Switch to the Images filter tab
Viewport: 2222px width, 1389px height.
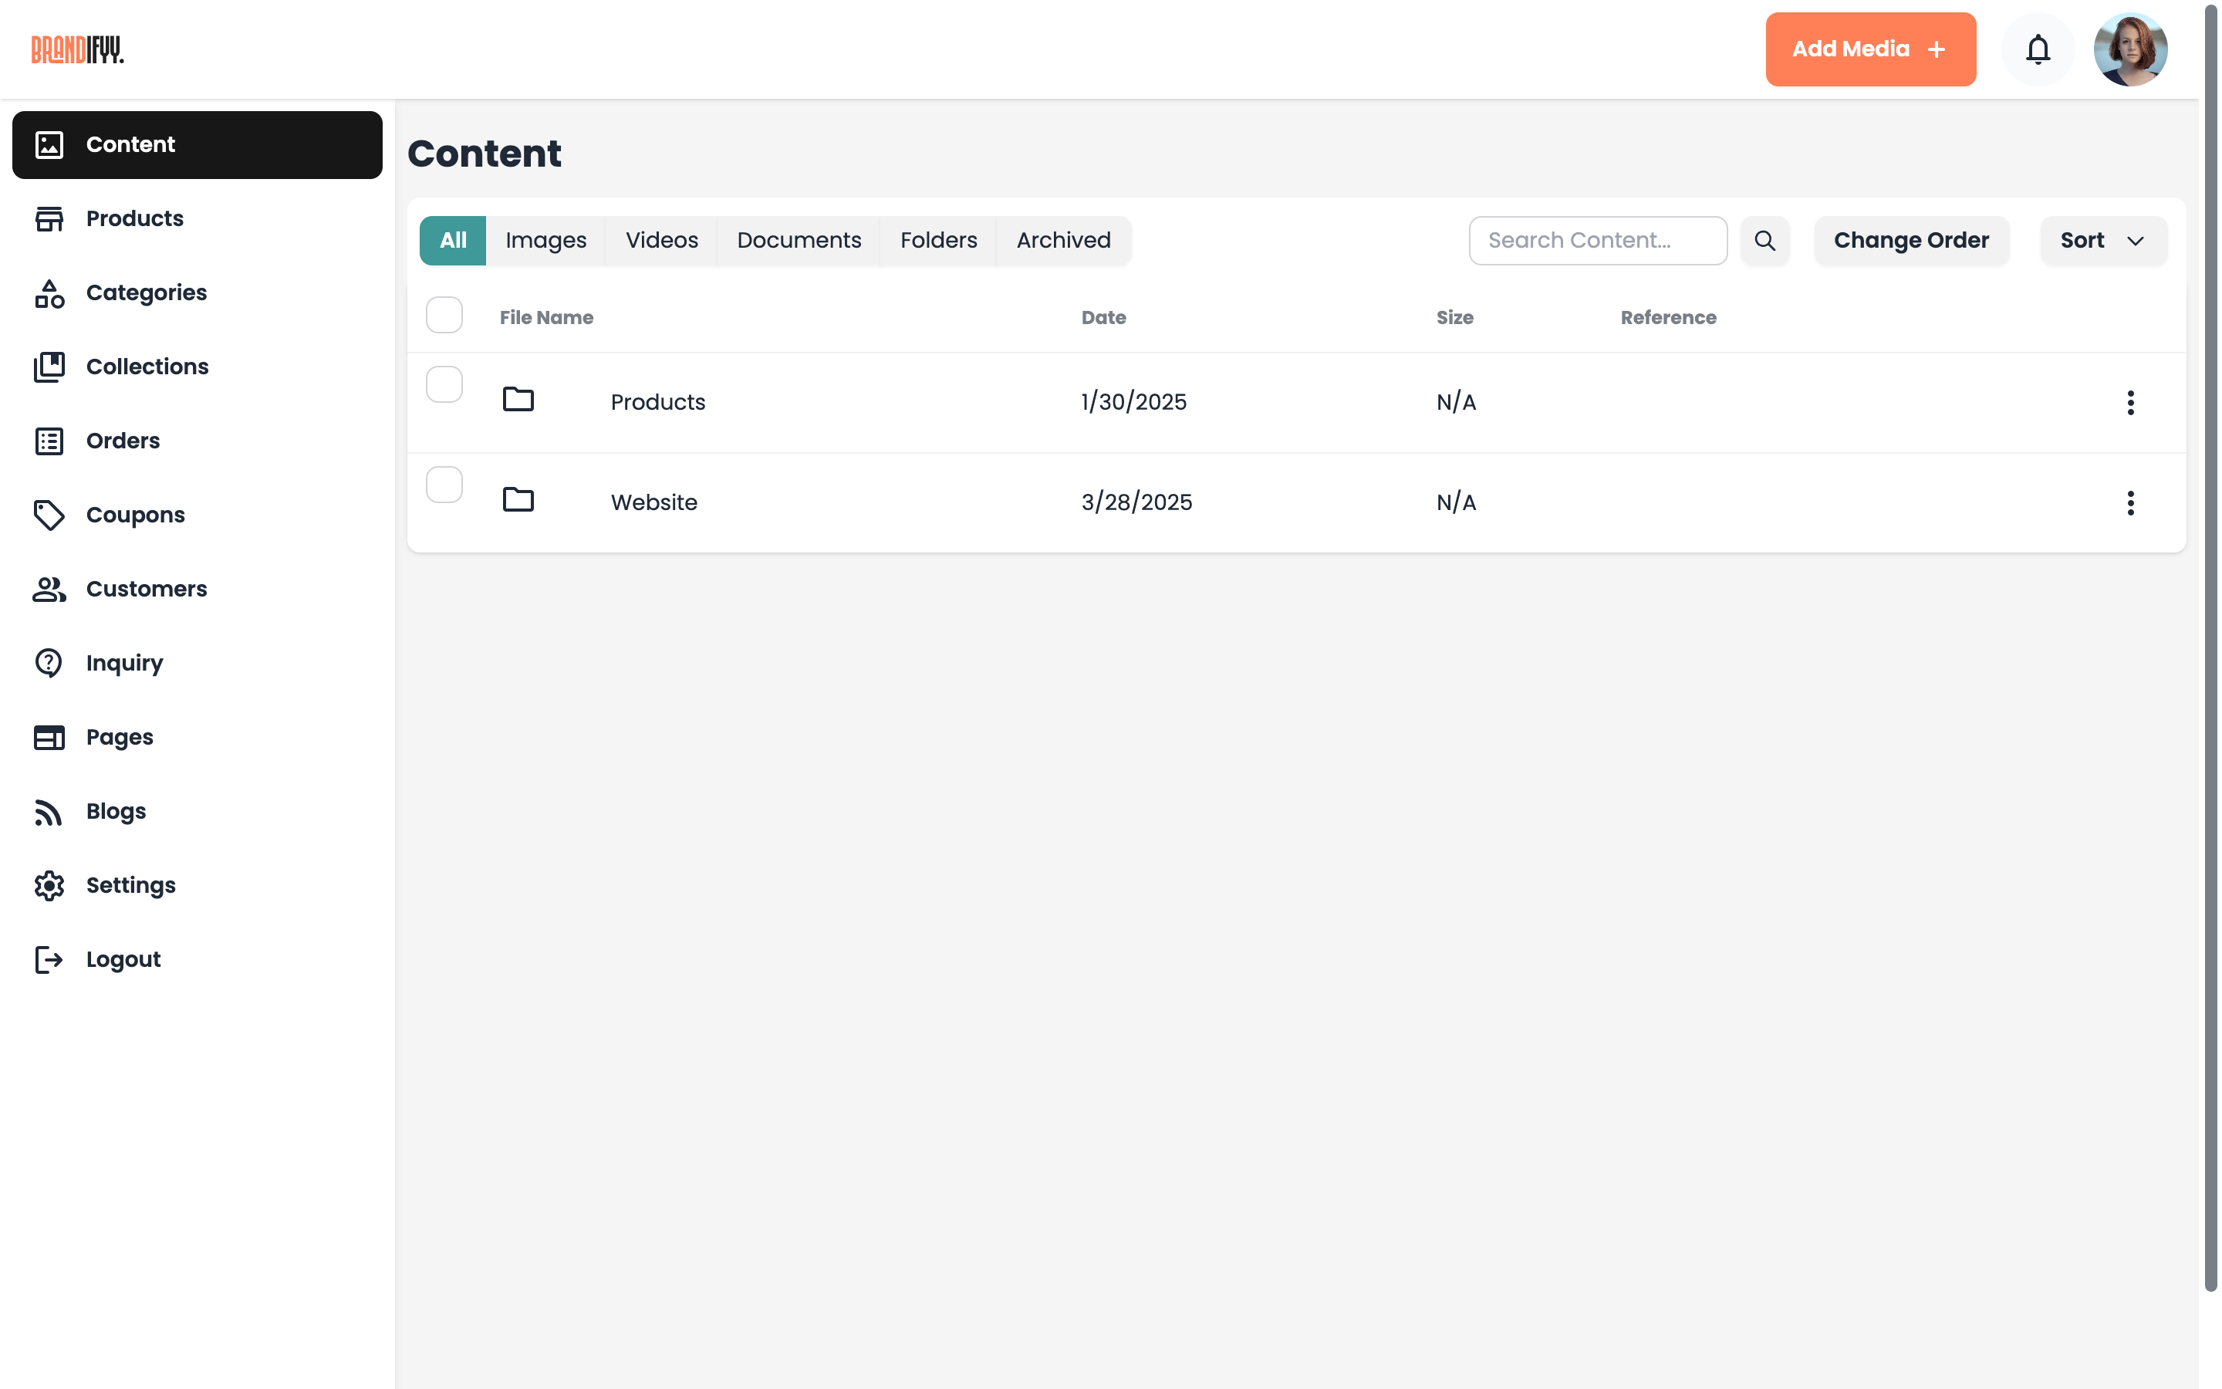(545, 240)
